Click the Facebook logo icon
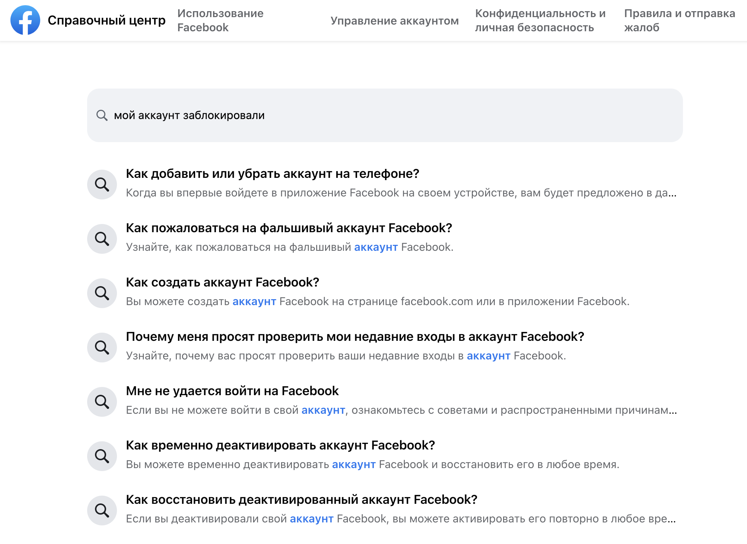The width and height of the screenshot is (747, 544). point(25,20)
